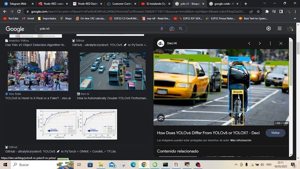Viewport: 300px width, 169px height.
Task: Close the Telegram Web tab
Action: point(32,4)
